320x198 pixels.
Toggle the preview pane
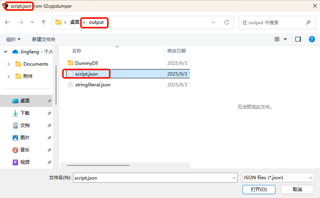tap(298, 39)
